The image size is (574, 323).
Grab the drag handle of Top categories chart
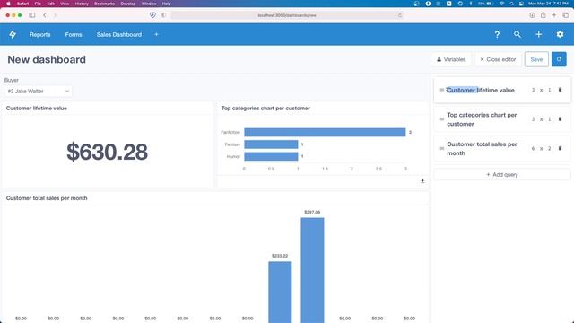click(x=442, y=119)
